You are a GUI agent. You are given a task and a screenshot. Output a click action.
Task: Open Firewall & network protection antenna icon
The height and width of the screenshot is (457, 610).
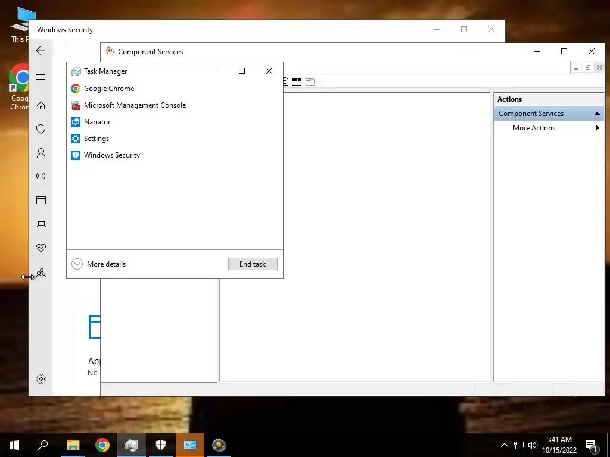click(x=41, y=177)
